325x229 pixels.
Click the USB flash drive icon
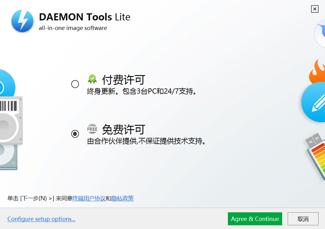316,155
